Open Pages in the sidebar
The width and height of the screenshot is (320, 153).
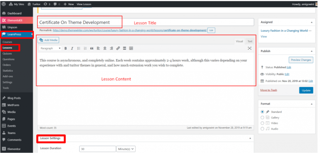click(16, 119)
